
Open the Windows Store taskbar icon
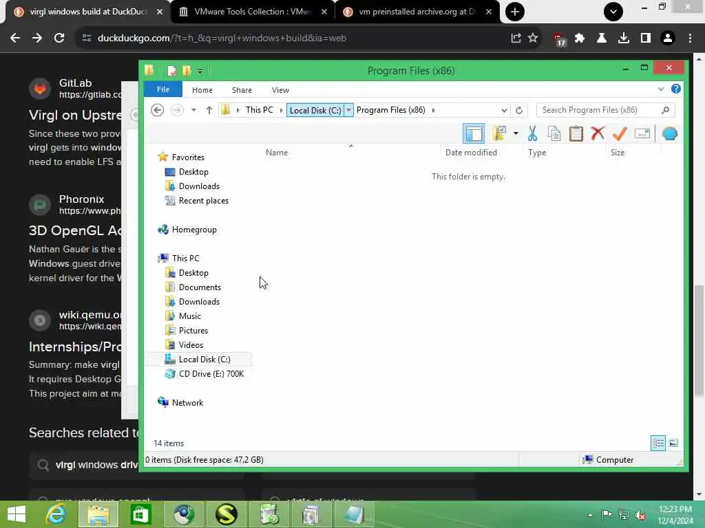tap(140, 514)
